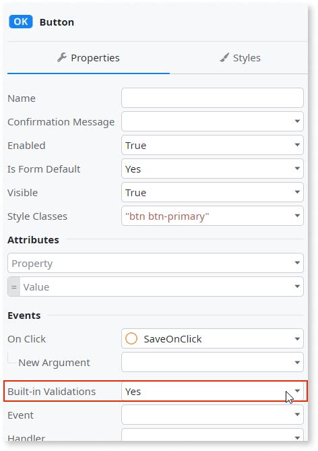Open the Visible dropdown arrow
The height and width of the screenshot is (451, 318).
point(297,192)
